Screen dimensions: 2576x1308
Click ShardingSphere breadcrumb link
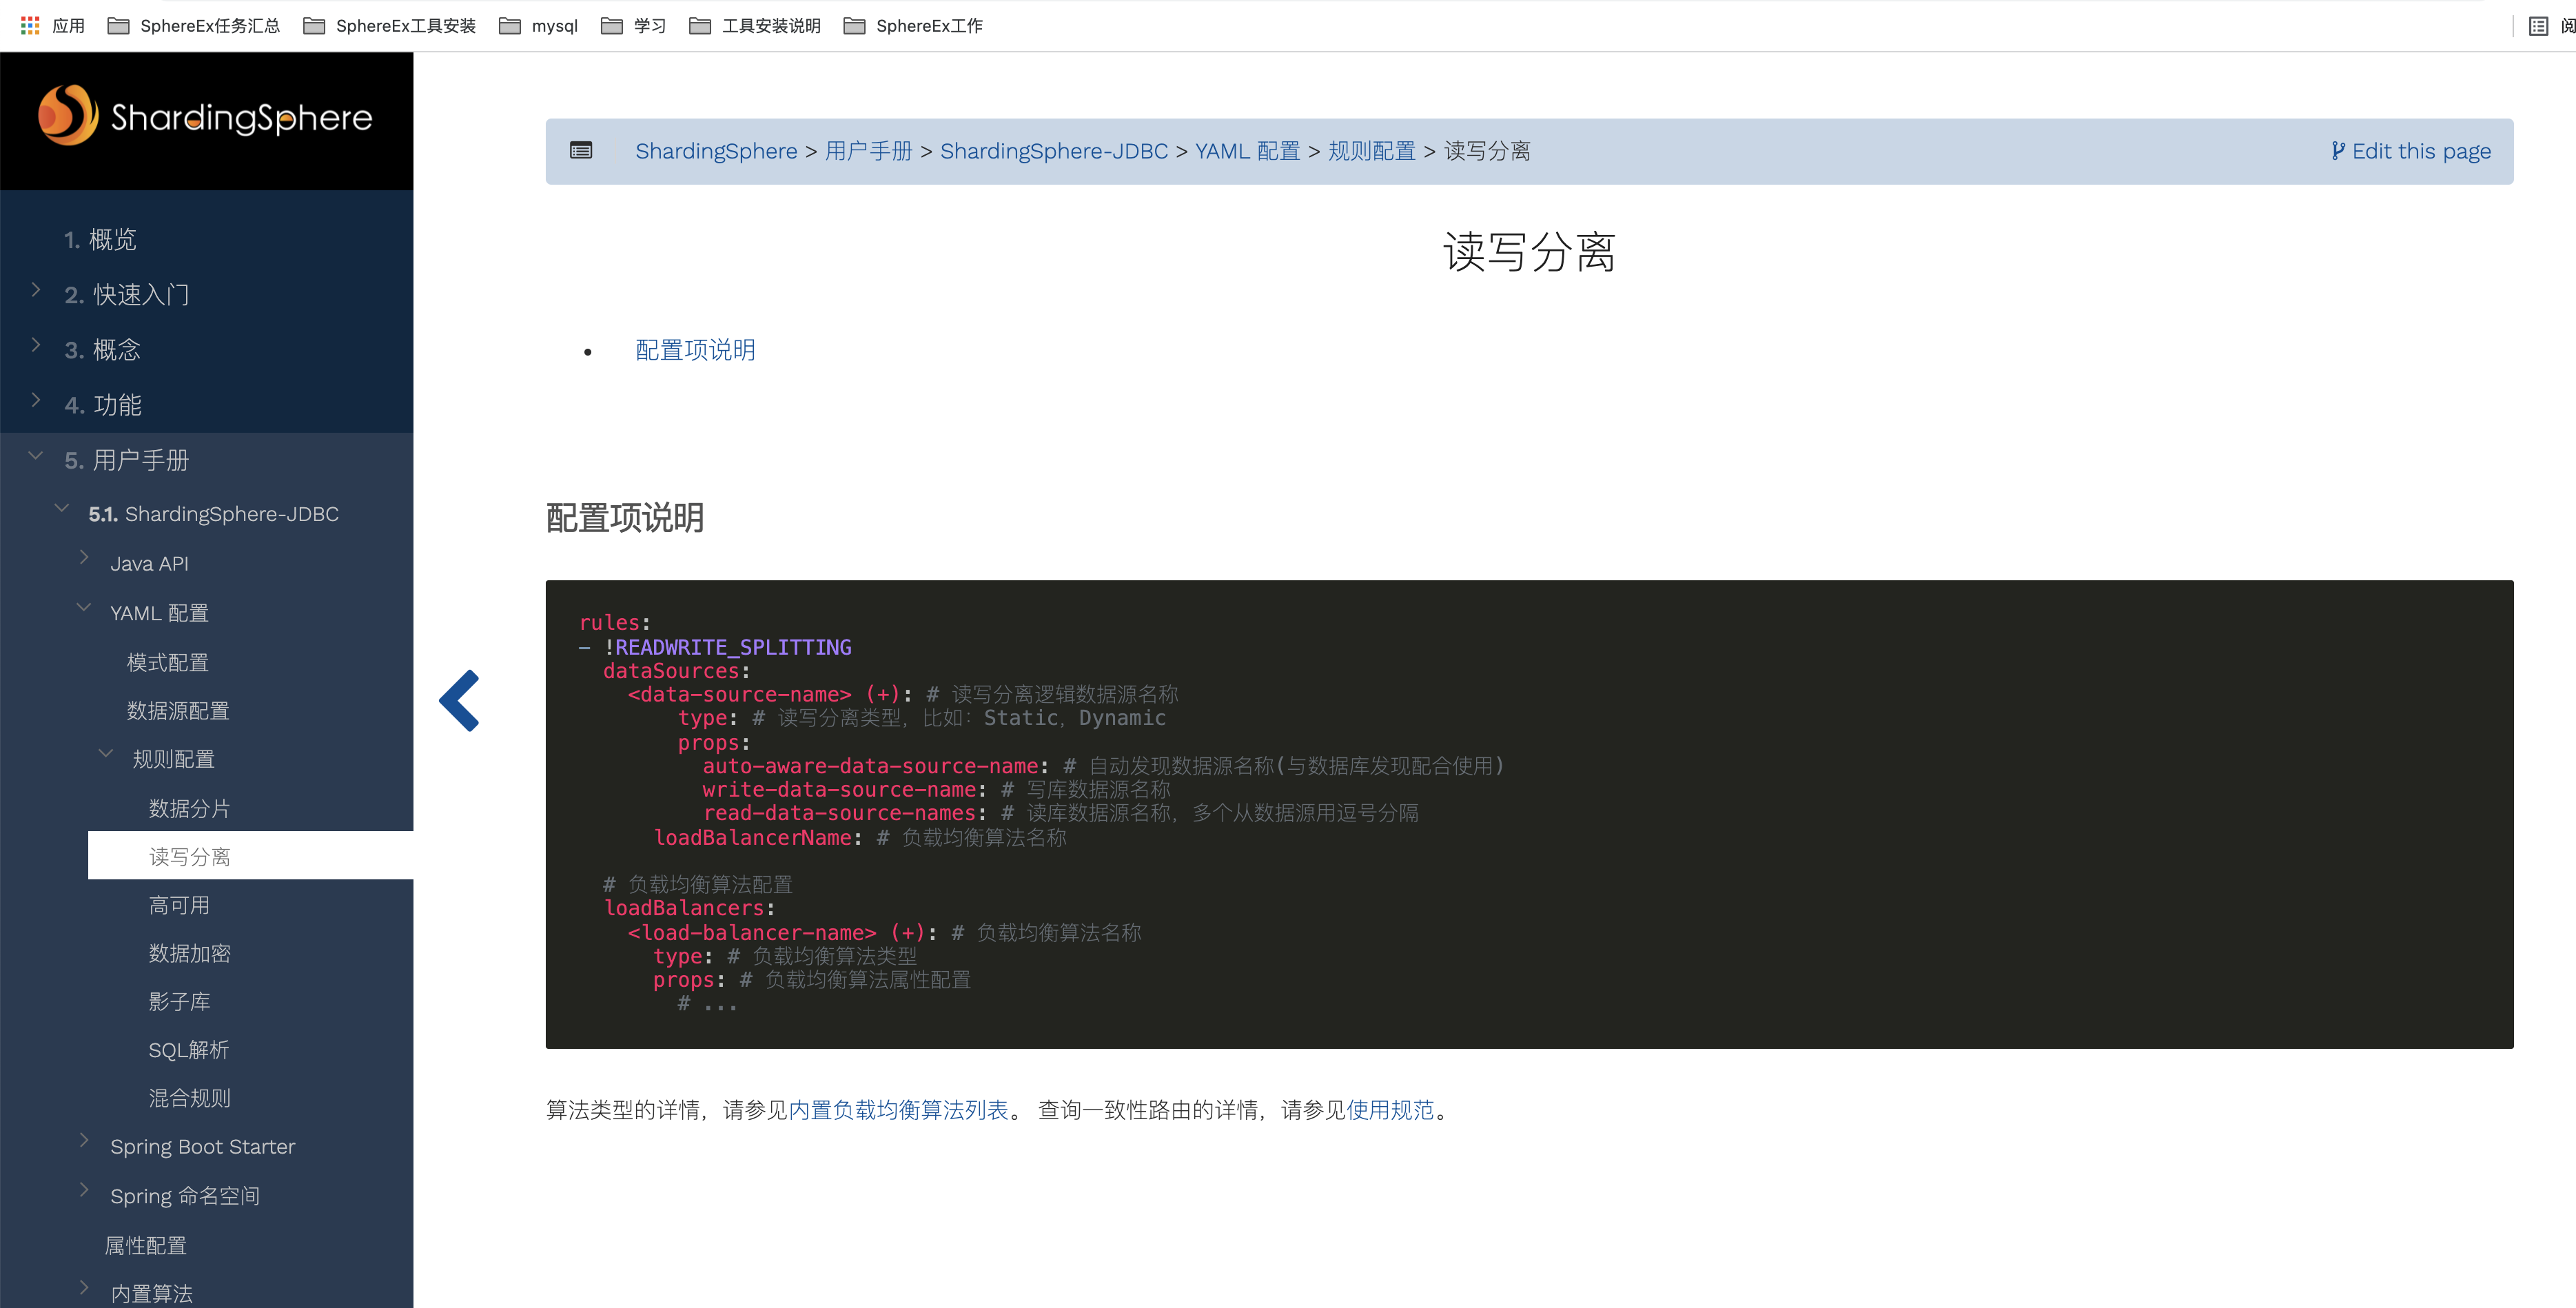tap(716, 151)
